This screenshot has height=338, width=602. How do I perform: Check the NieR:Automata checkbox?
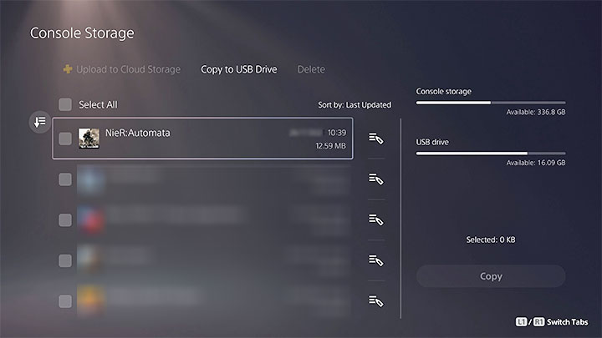[x=65, y=139]
